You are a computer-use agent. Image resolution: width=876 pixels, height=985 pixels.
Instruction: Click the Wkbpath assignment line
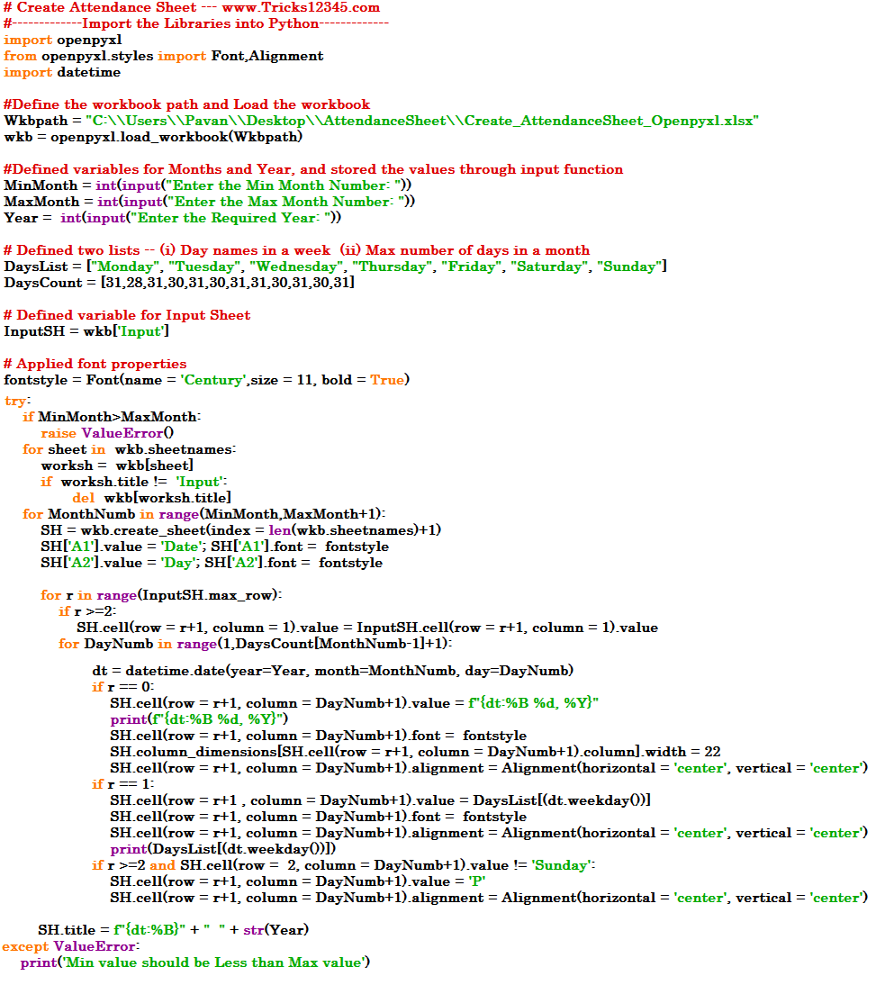[x=381, y=121]
